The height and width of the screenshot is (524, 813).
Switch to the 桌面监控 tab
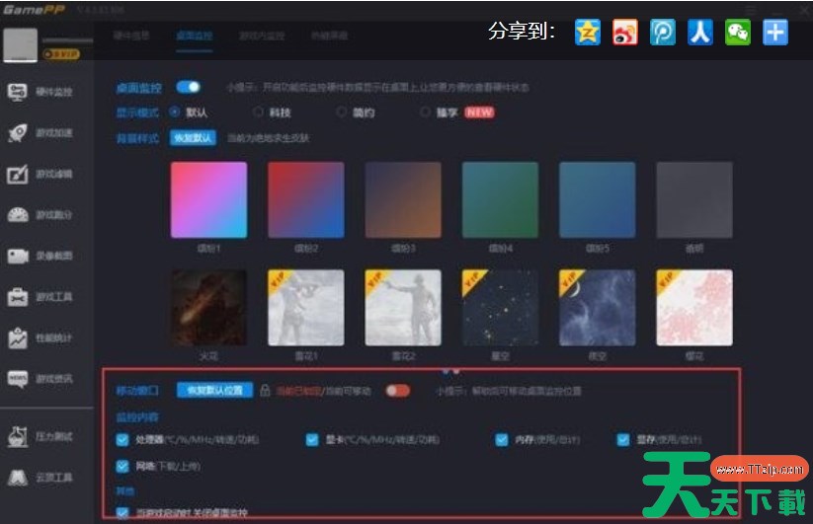195,36
